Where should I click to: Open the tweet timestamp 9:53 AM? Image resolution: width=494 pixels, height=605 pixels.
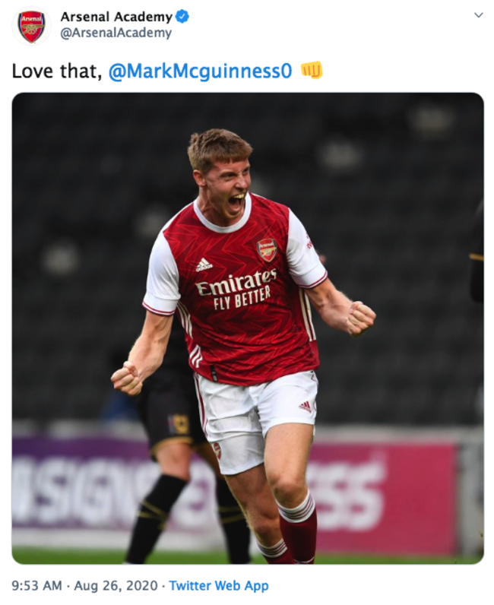point(38,586)
